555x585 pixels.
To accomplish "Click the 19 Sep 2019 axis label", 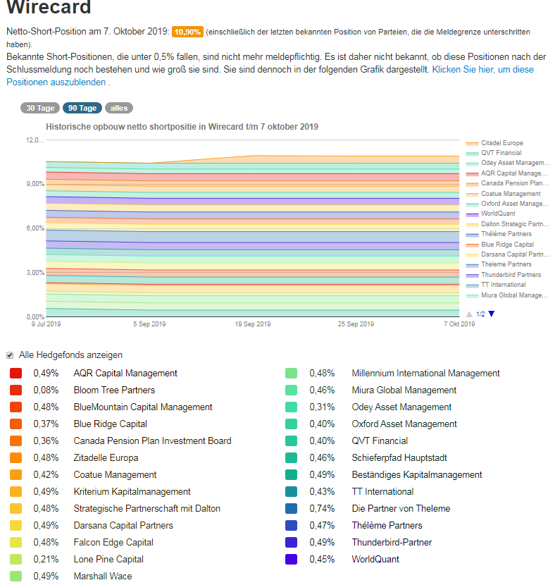I will click(253, 324).
